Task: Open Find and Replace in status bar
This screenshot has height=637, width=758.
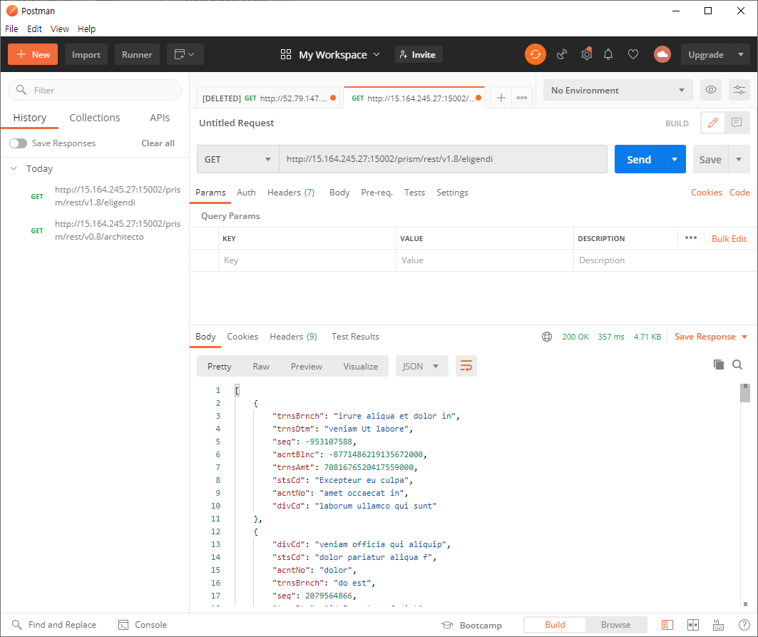Action: click(x=54, y=624)
